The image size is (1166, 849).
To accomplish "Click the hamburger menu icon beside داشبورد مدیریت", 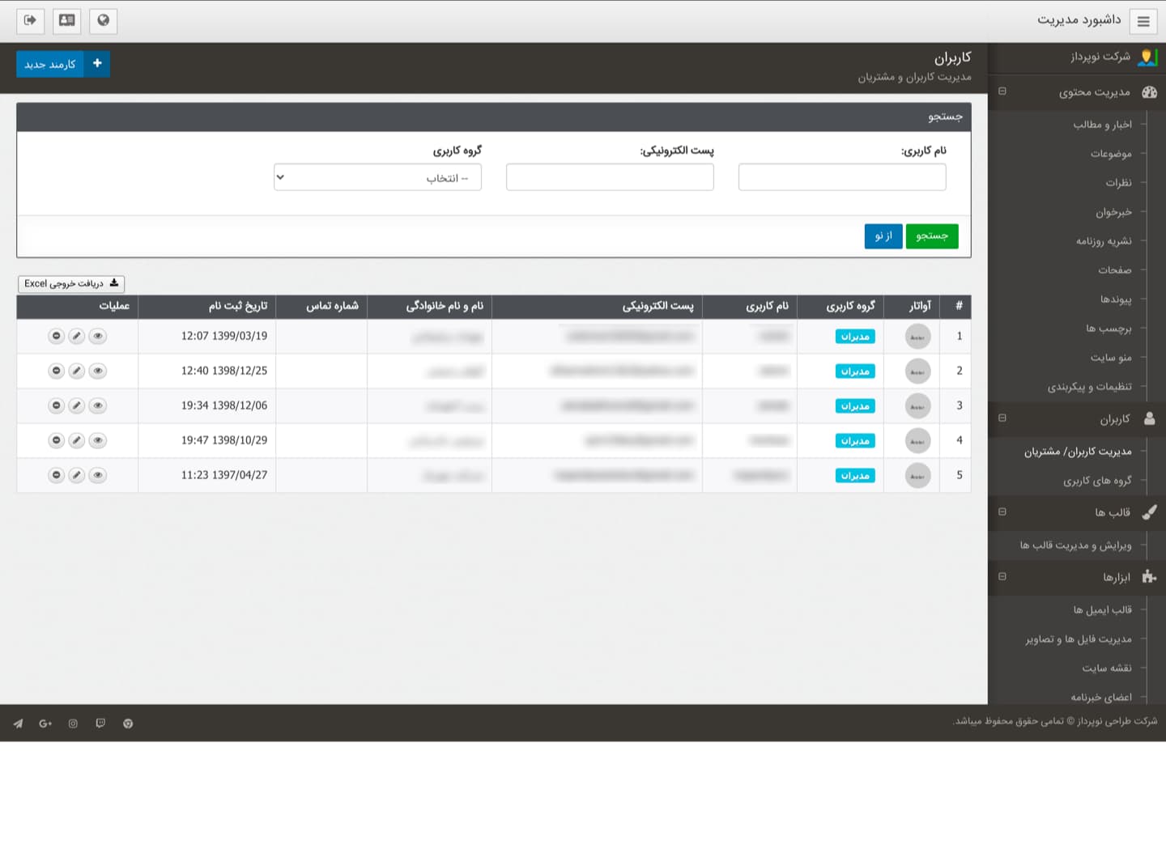I will coord(1143,22).
